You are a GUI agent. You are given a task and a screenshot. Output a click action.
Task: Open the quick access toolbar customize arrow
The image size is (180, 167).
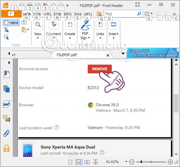(68, 5)
